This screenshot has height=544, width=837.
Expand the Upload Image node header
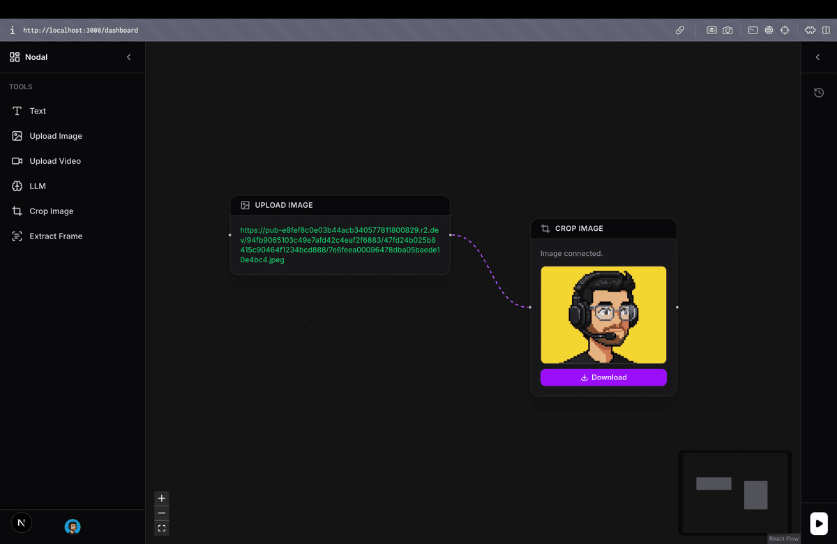click(x=340, y=205)
